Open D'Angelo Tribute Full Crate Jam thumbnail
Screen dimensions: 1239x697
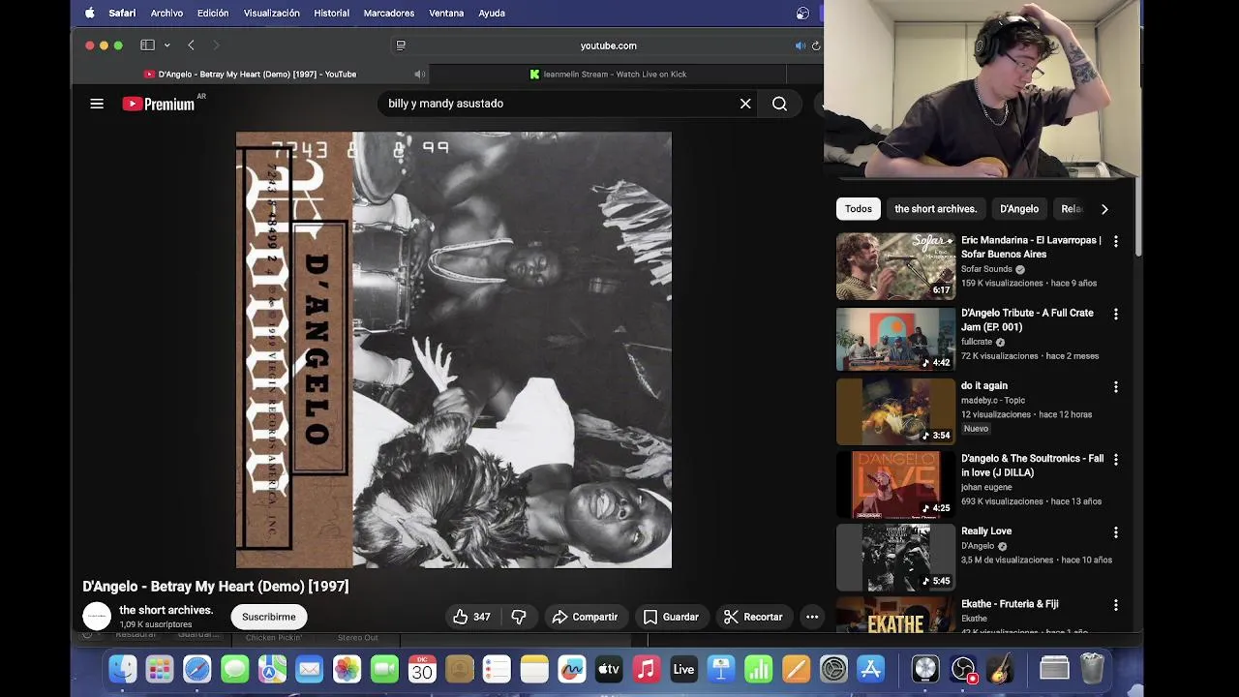895,339
